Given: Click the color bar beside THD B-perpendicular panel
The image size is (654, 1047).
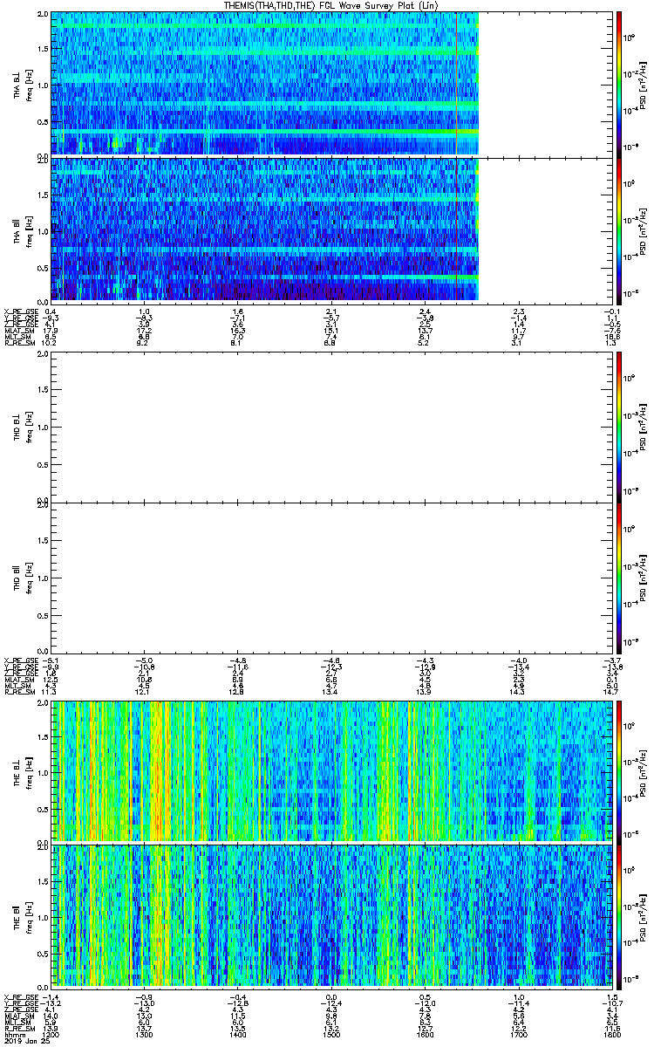Looking at the screenshot, I should 620,426.
